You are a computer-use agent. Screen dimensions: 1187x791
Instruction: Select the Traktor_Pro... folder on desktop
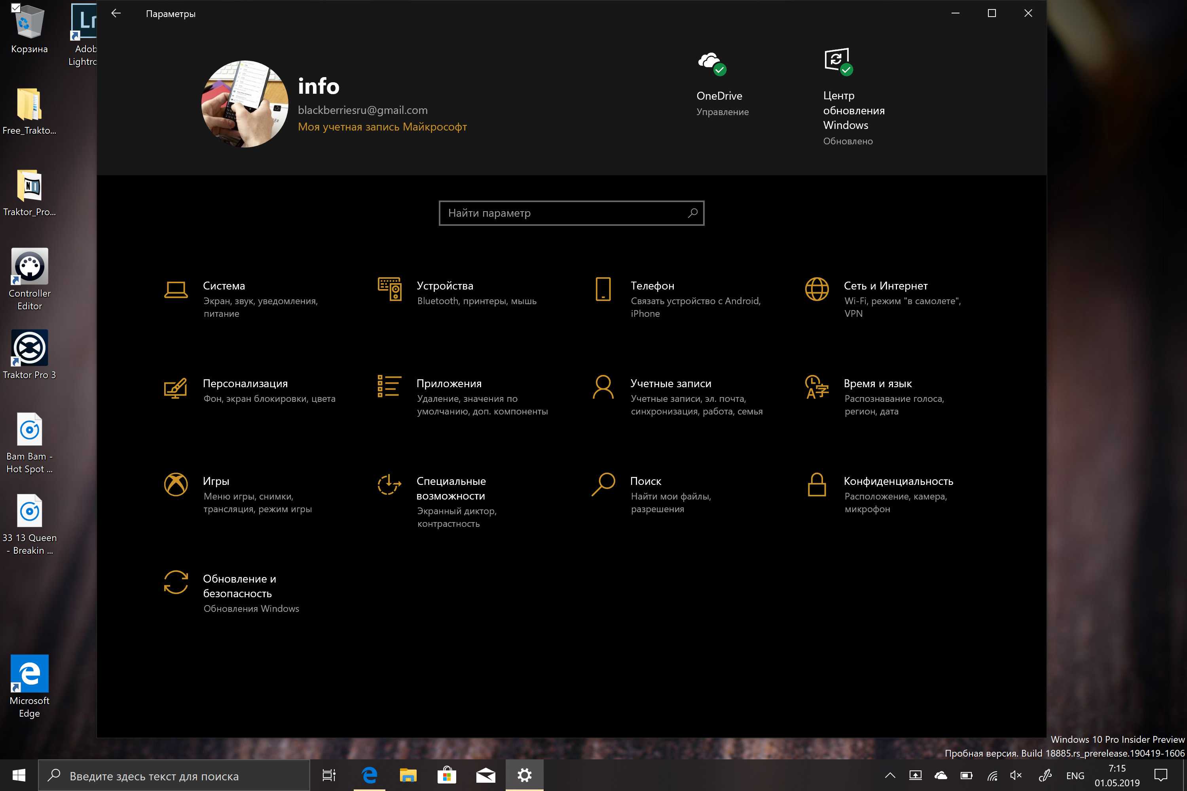[x=29, y=193]
